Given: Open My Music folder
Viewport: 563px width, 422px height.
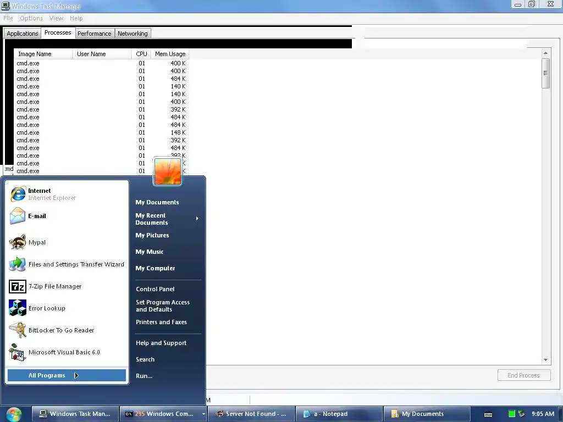Looking at the screenshot, I should coord(150,252).
